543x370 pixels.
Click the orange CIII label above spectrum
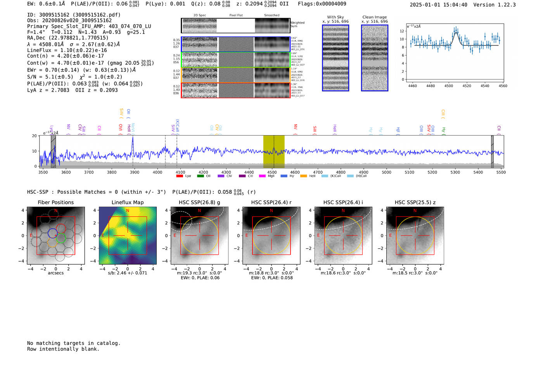[443, 114]
